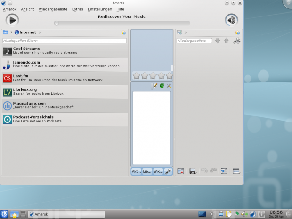Screen dimensions: 292x219
Task: Click the media sources home icon
Action: click(5, 32)
